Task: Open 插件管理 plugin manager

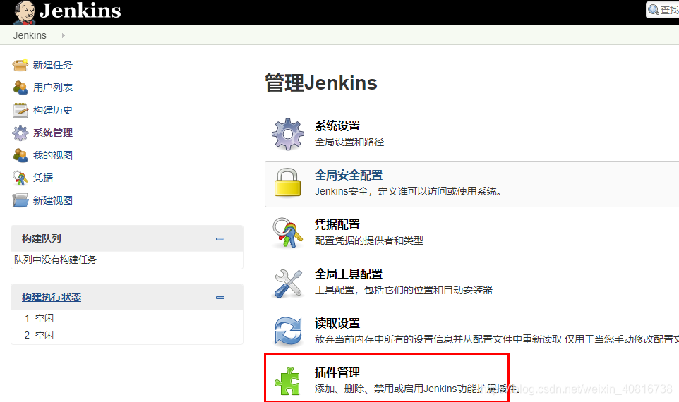Action: coord(337,372)
